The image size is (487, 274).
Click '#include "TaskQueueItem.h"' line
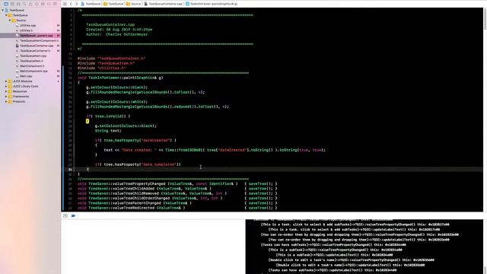106,63
